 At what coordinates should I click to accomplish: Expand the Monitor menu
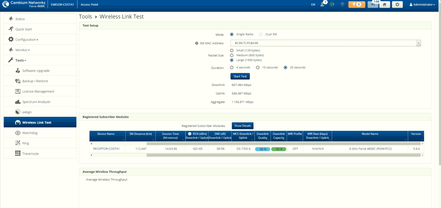coord(40,50)
